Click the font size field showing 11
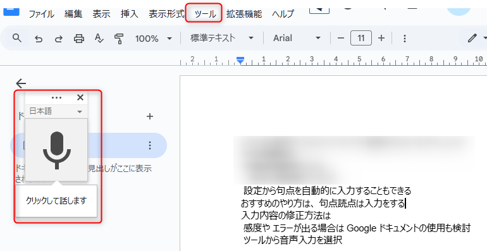 (361, 38)
